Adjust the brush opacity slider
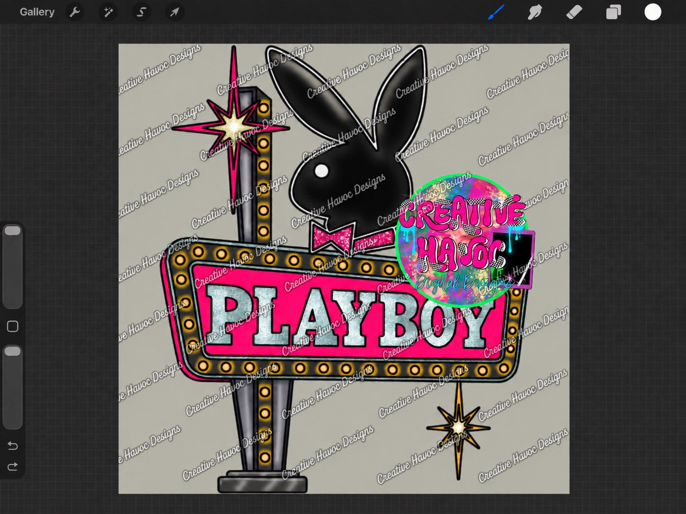Screen dimensions: 686x514 point(13,387)
